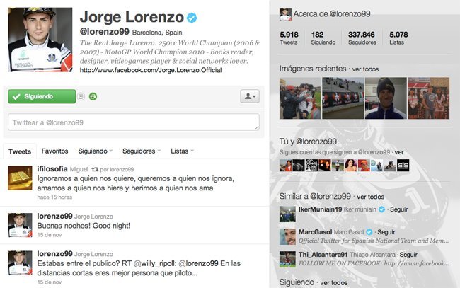Open ifilosofia's book avatar
This screenshot has width=460, height=288.
coord(20,178)
